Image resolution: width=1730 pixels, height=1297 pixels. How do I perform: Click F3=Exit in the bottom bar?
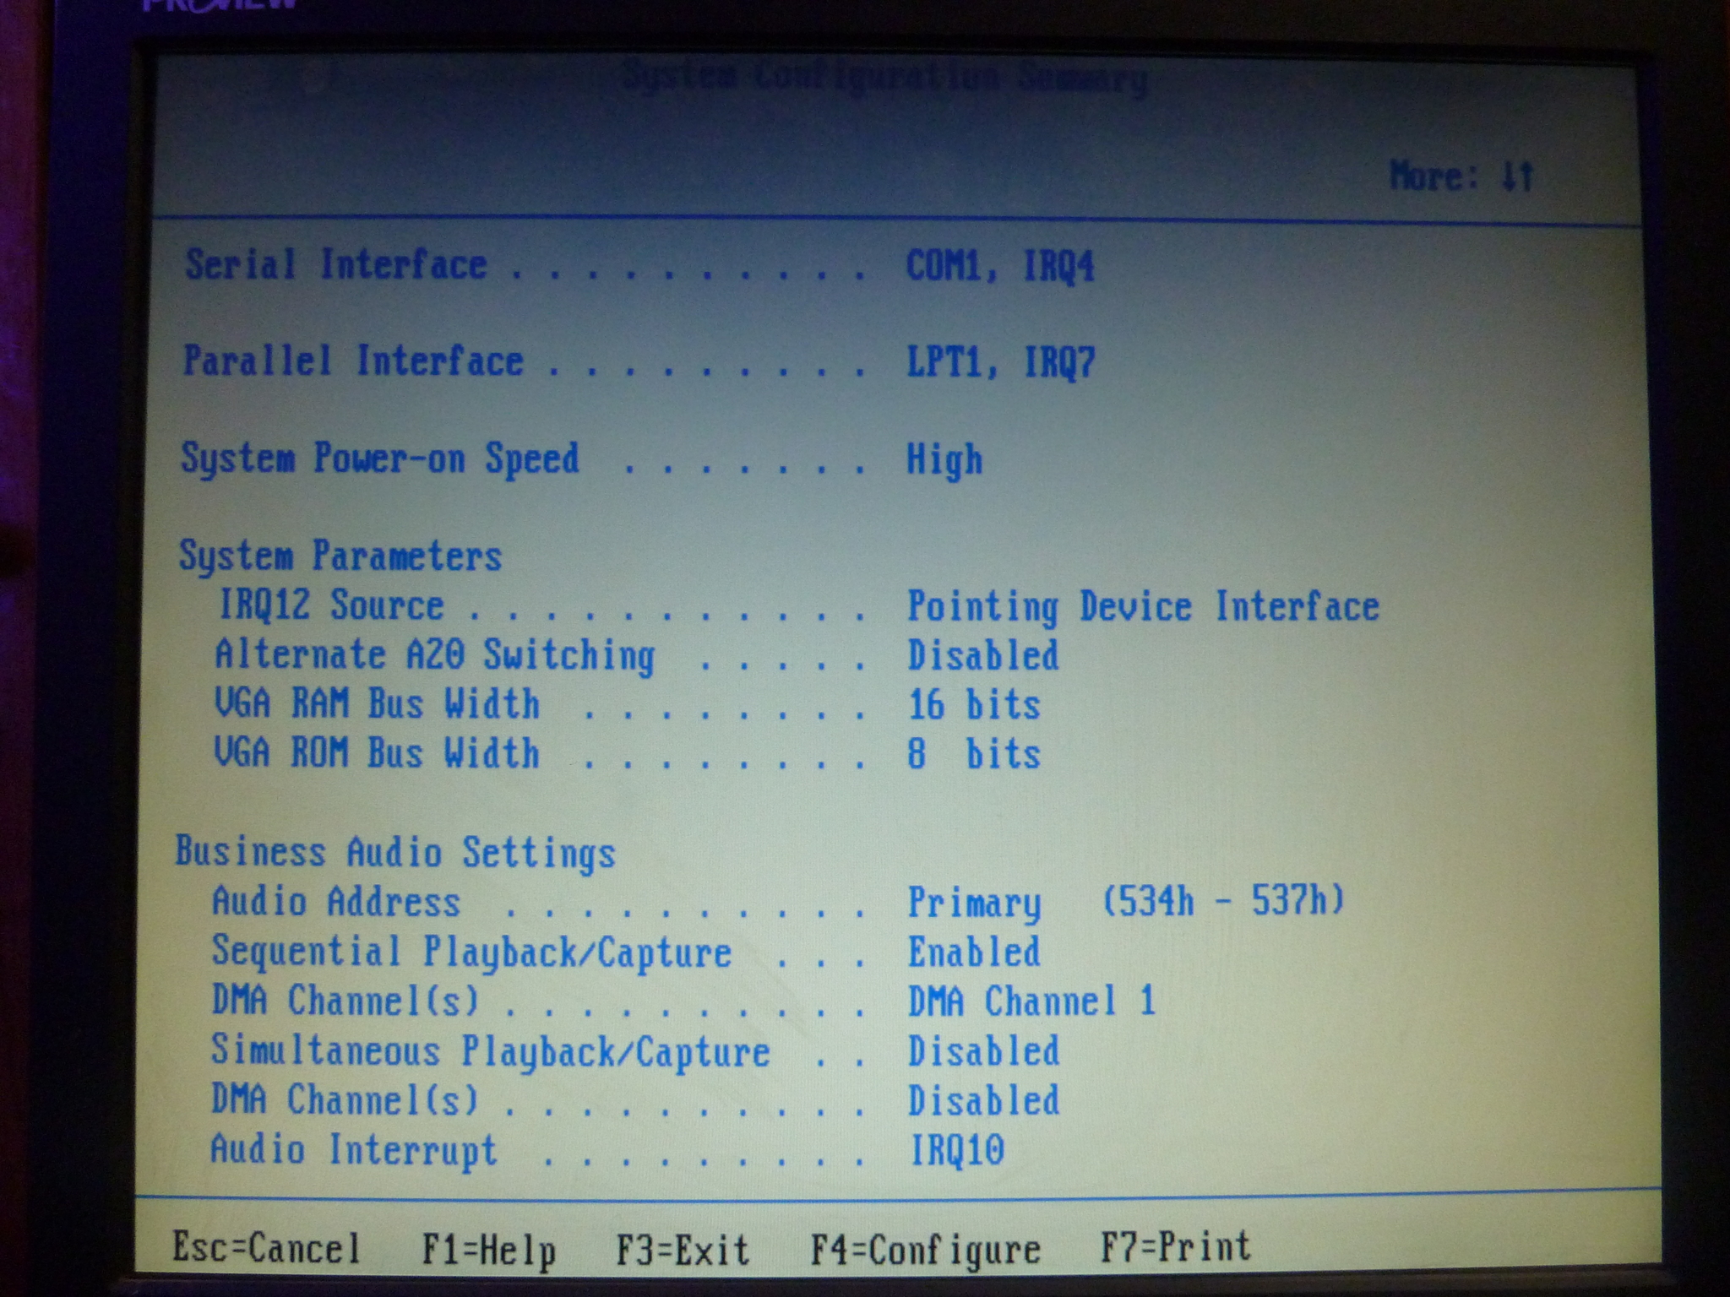click(683, 1250)
